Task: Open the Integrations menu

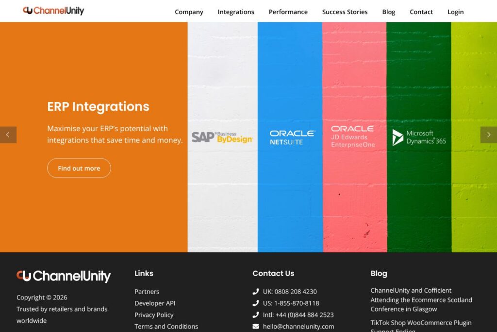Action: pyautogui.click(x=236, y=12)
